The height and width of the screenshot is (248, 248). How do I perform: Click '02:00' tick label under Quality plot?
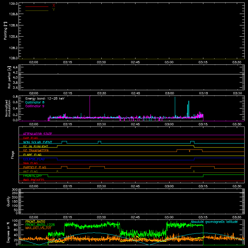pos(34,217)
